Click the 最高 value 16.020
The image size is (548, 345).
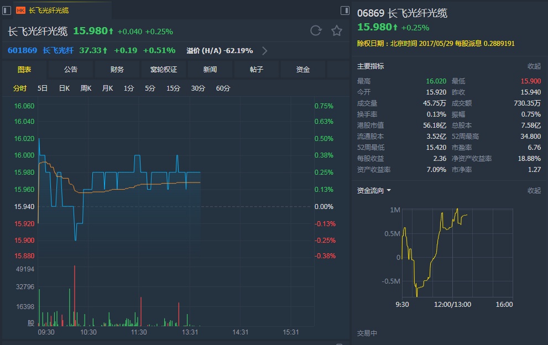coord(436,81)
